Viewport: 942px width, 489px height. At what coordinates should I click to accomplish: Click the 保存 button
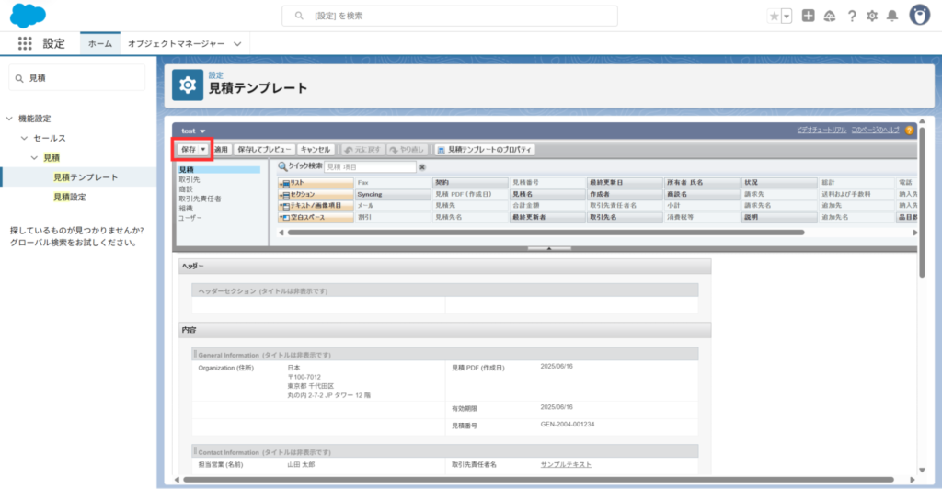point(188,150)
